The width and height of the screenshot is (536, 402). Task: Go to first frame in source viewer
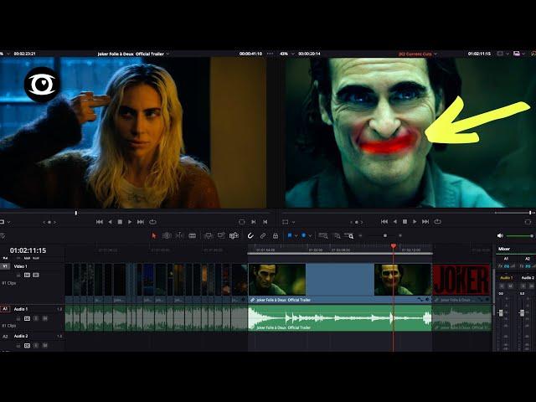(100, 222)
